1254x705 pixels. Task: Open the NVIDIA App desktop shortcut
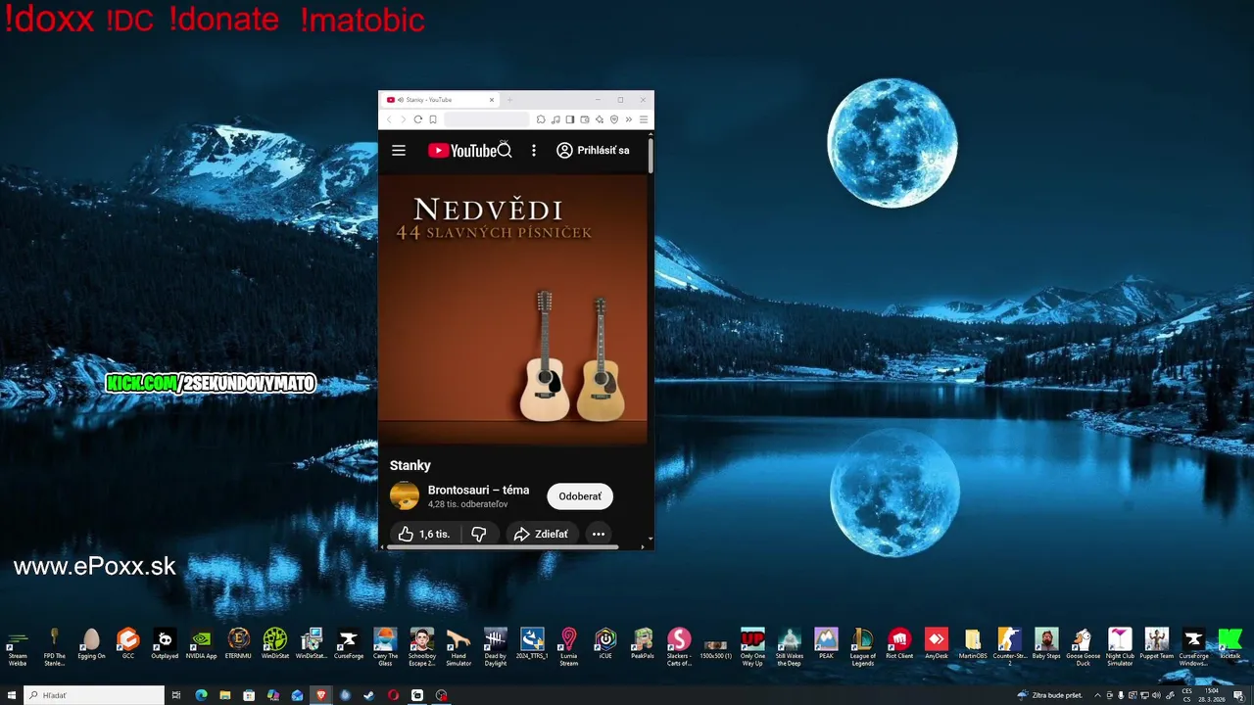201,644
